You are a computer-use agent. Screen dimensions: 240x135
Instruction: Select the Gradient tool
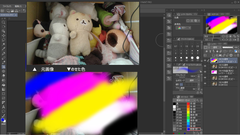pos(3,89)
